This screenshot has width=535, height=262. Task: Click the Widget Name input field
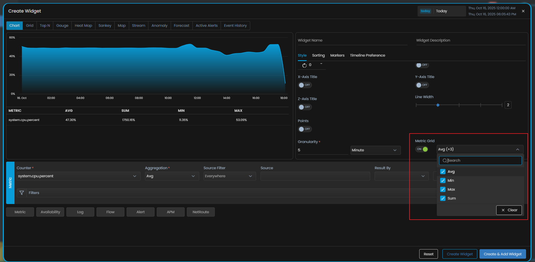[352, 41]
